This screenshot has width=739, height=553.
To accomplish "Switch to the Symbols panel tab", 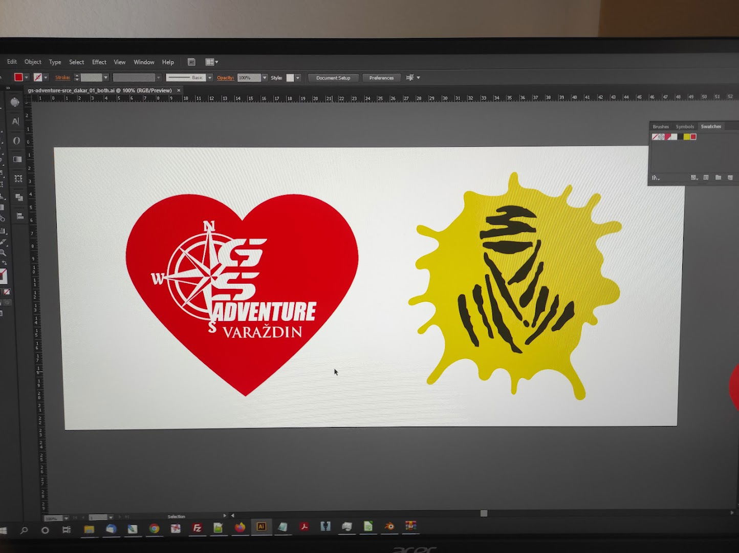I will tap(684, 126).
